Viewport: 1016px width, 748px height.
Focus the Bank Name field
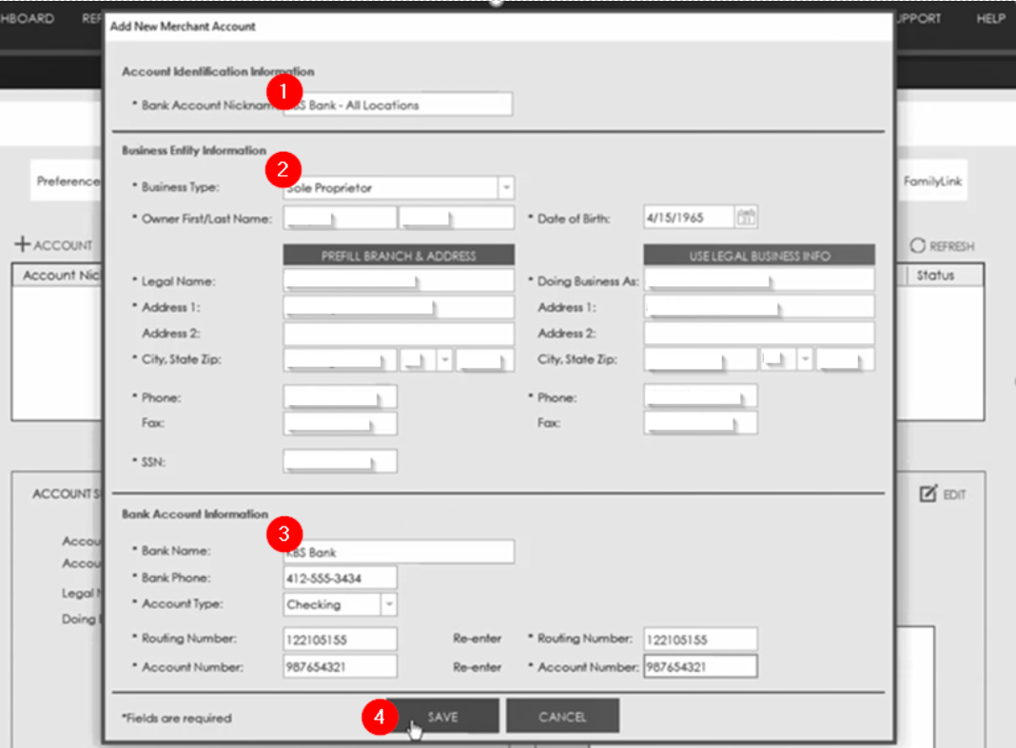click(x=400, y=551)
